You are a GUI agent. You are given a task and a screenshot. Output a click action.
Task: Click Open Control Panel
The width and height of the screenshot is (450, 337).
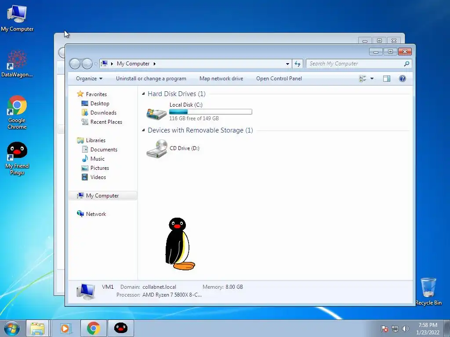(279, 79)
